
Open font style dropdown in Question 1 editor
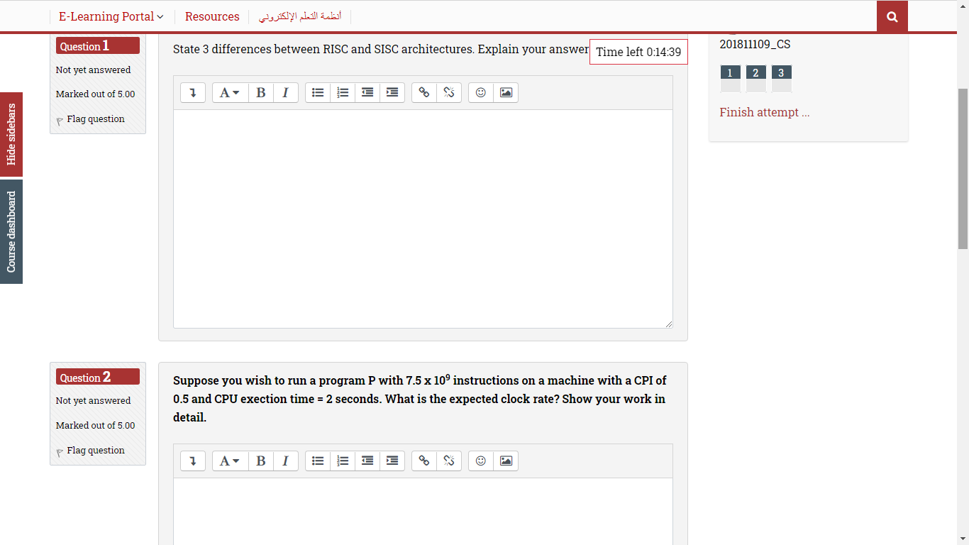tap(230, 92)
